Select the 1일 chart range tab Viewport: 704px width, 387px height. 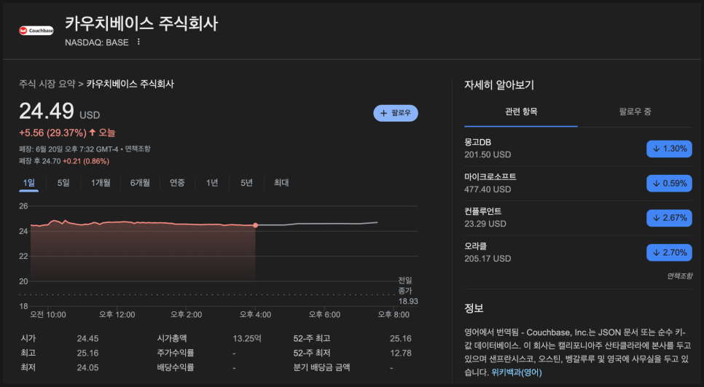coord(28,183)
